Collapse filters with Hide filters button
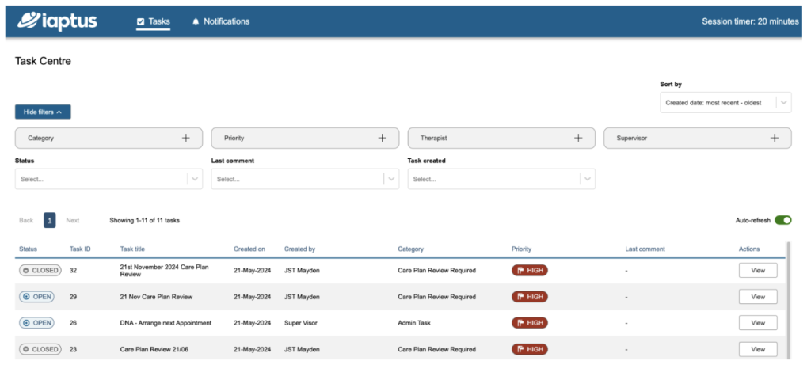811x376 pixels. (43, 112)
